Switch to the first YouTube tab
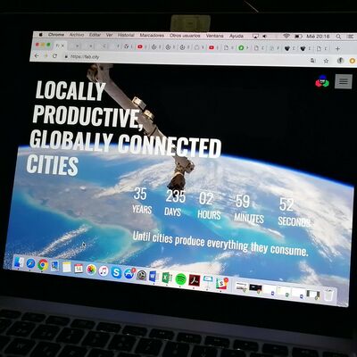The width and height of the screenshot is (357, 357). click(x=140, y=46)
